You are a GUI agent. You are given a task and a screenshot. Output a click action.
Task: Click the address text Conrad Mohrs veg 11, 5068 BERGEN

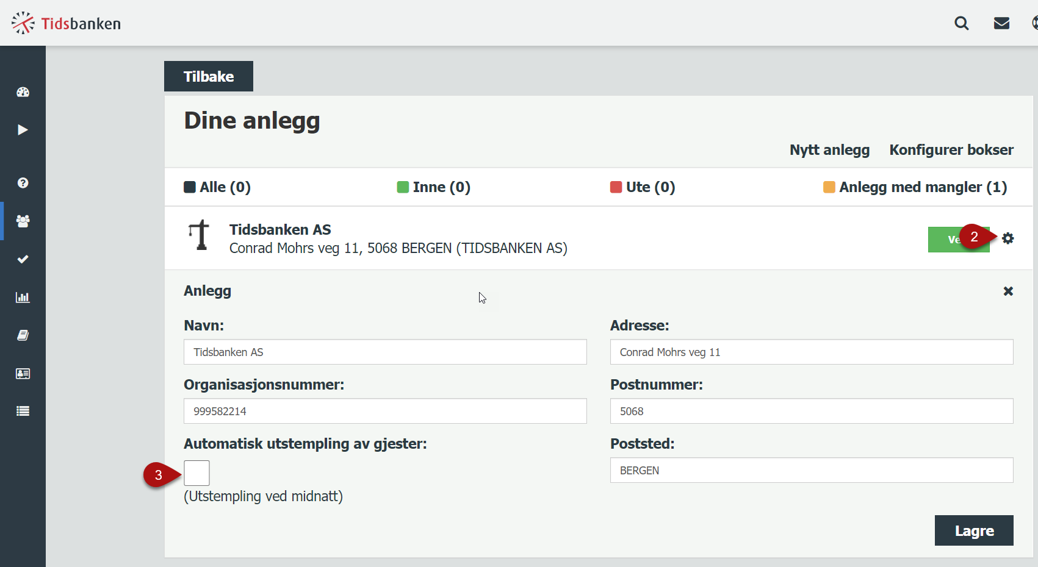[341, 248]
